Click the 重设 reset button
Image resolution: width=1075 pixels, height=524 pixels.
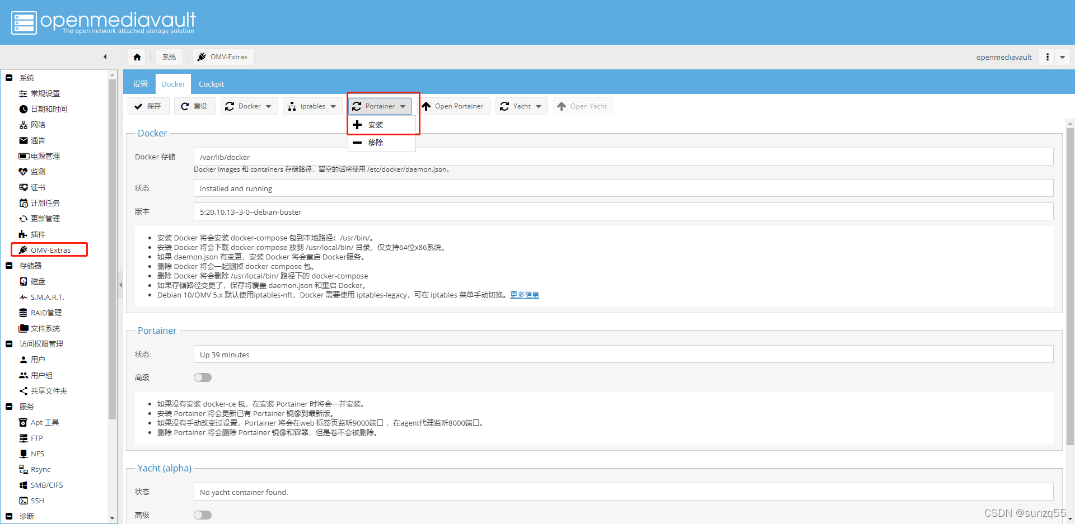click(195, 106)
